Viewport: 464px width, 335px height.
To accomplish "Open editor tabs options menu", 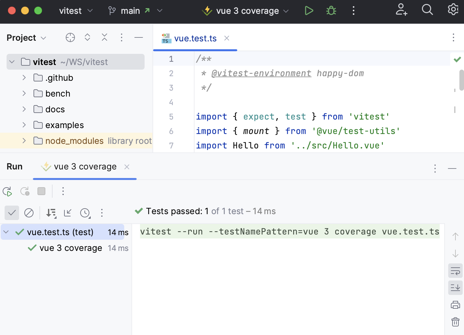I will pyautogui.click(x=453, y=37).
